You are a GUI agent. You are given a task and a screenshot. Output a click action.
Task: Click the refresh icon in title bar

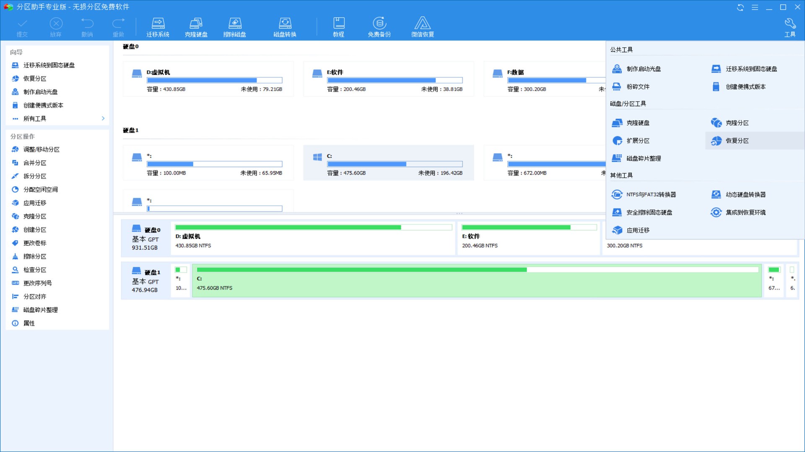(x=740, y=7)
